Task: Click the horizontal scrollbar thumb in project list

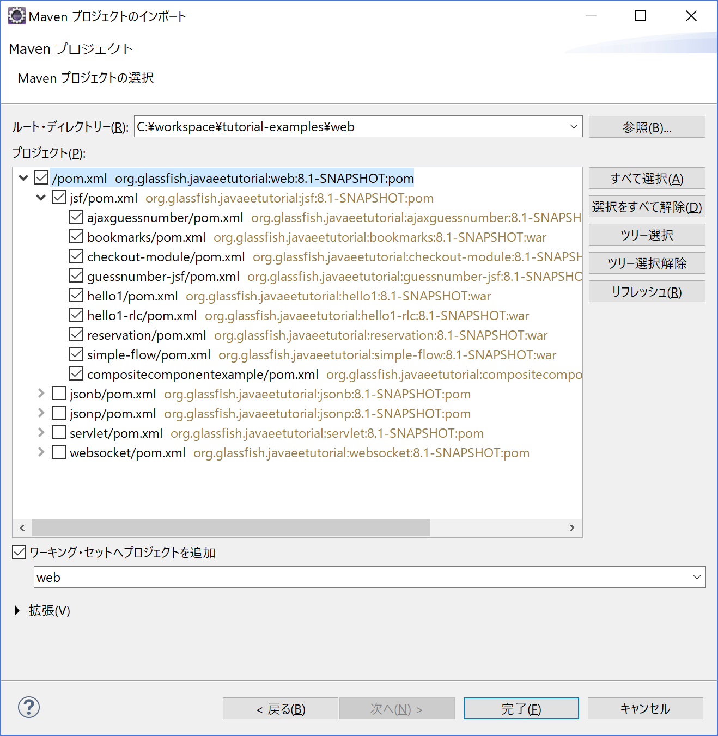Action: 231,528
